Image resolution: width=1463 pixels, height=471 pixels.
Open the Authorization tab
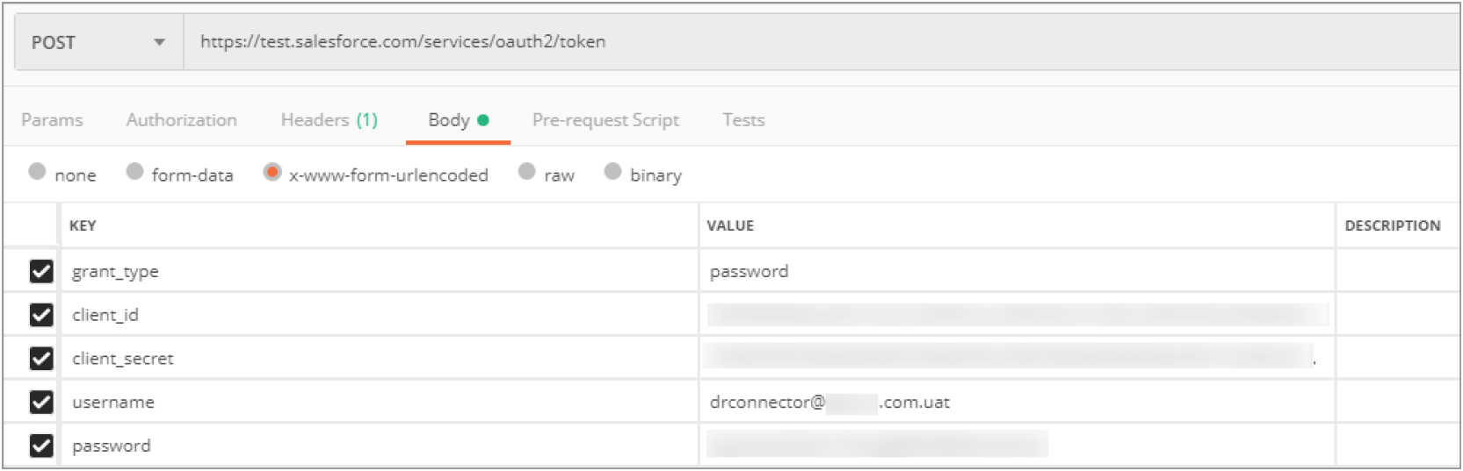182,120
